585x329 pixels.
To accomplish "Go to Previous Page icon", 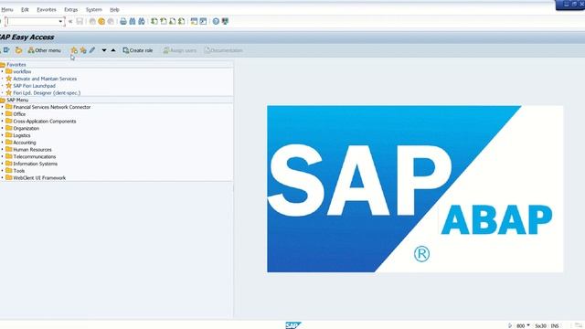I will pos(164,22).
